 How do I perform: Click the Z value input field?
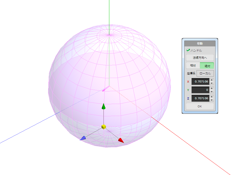[200, 98]
